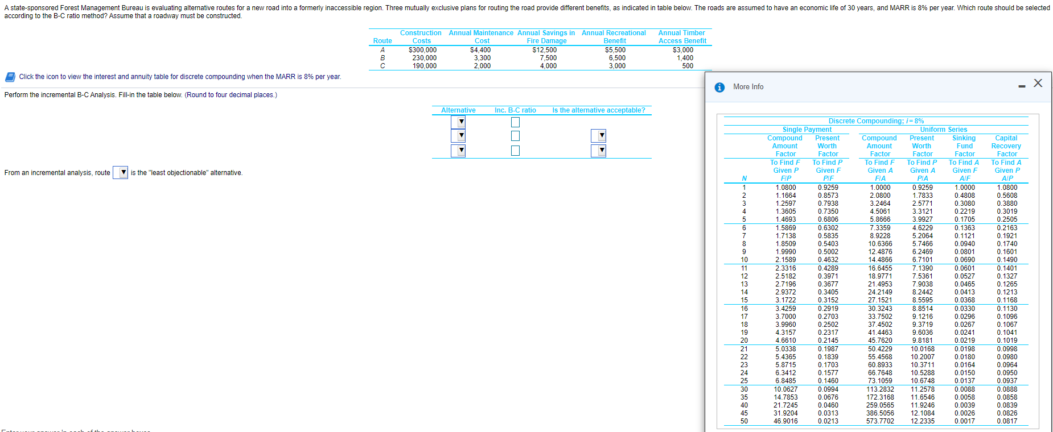
Task: Click the More Info dialog title
Action: click(748, 87)
